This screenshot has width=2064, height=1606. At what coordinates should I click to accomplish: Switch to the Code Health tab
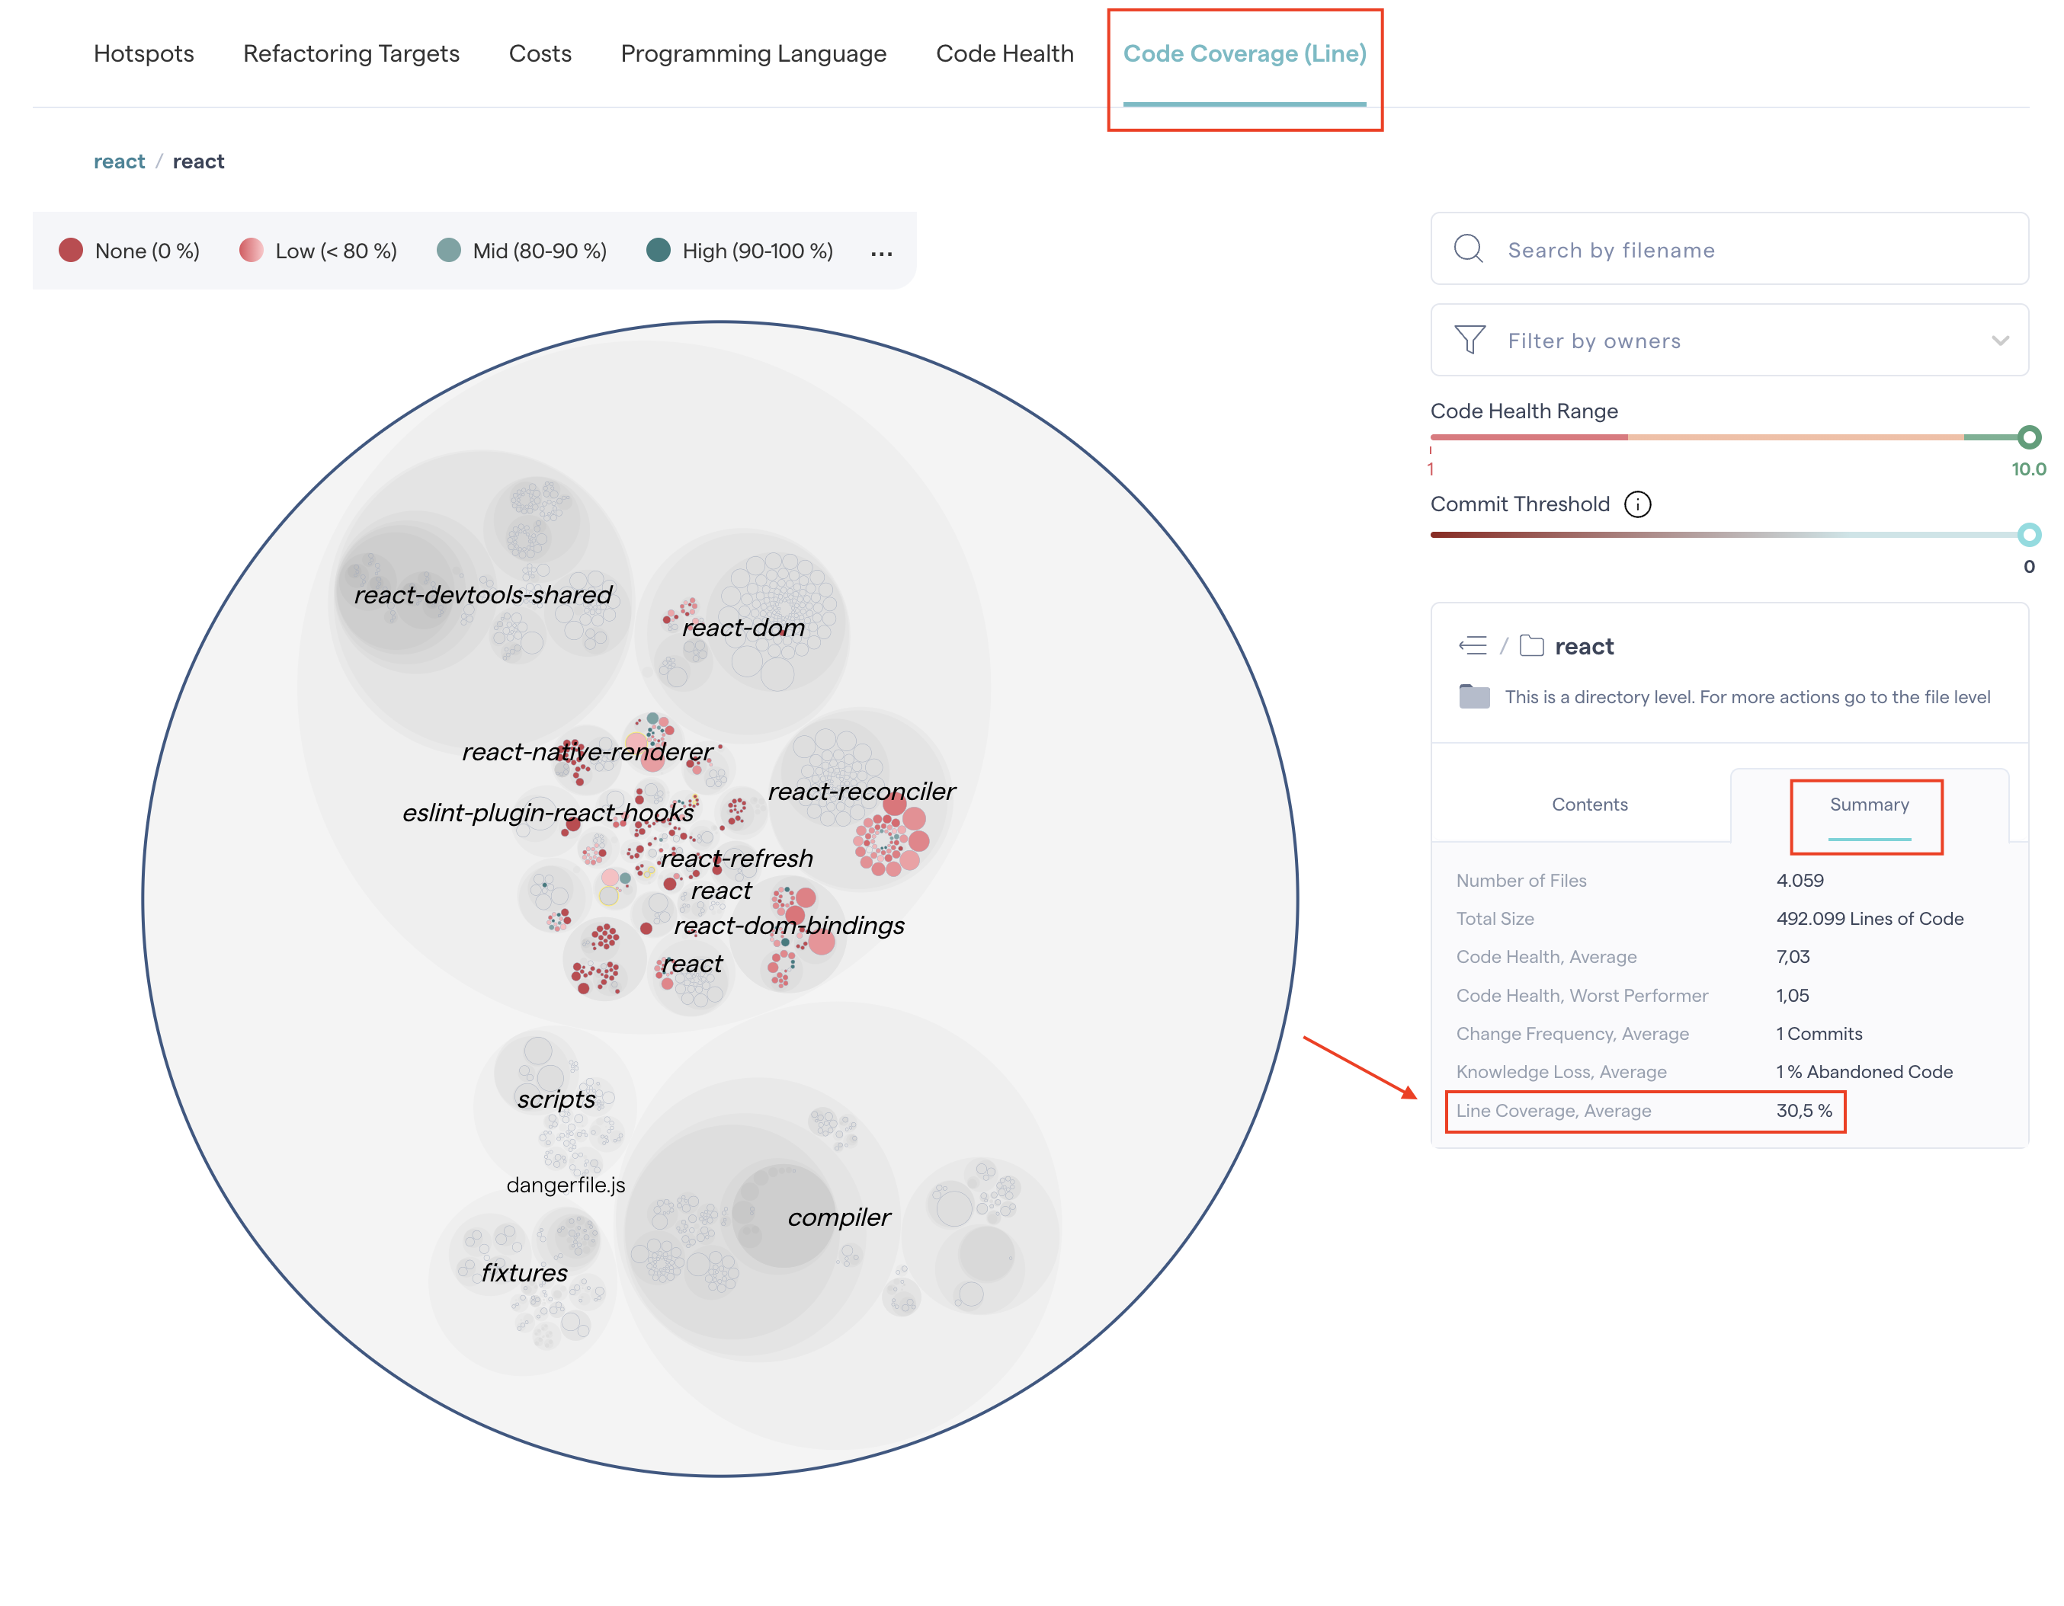[1005, 54]
